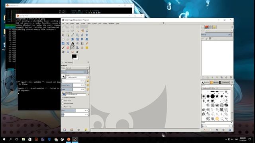Viewport: 255px width, 143px height.
Task: Select the Rotate tool
Action: [73, 39]
